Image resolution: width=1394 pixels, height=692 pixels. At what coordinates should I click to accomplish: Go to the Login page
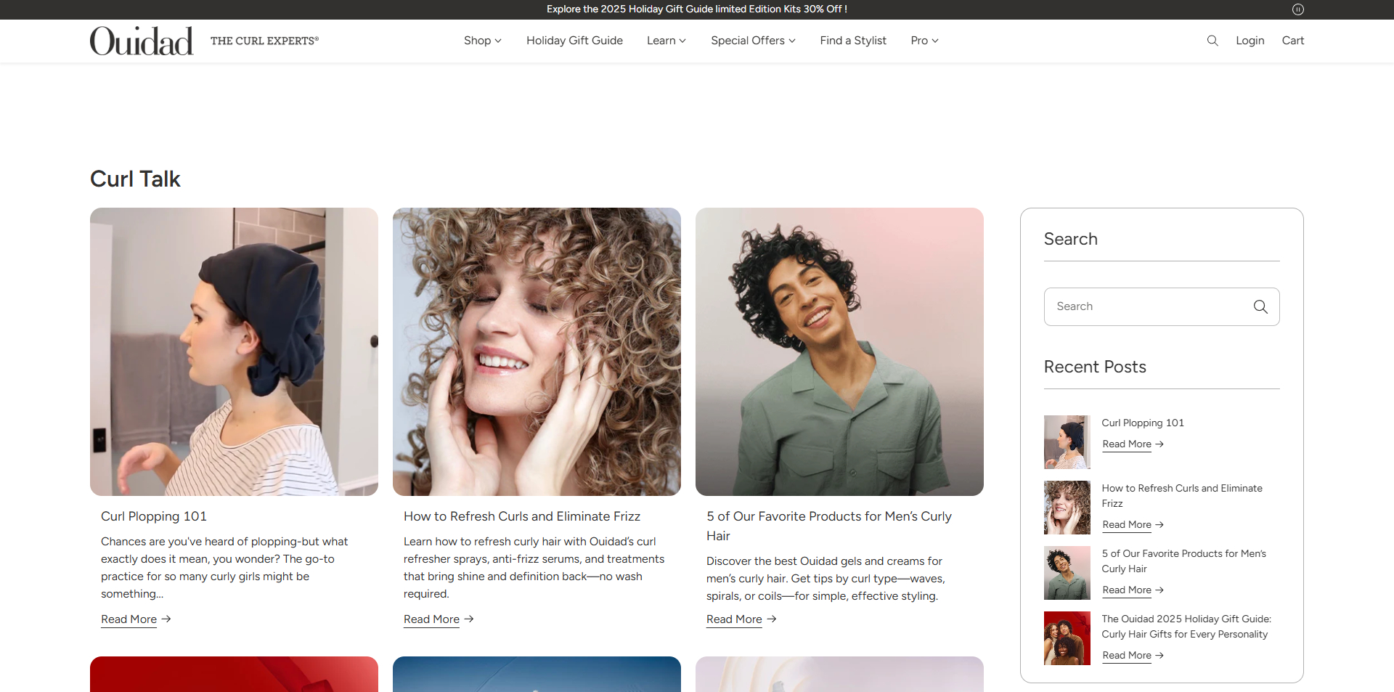click(x=1250, y=41)
